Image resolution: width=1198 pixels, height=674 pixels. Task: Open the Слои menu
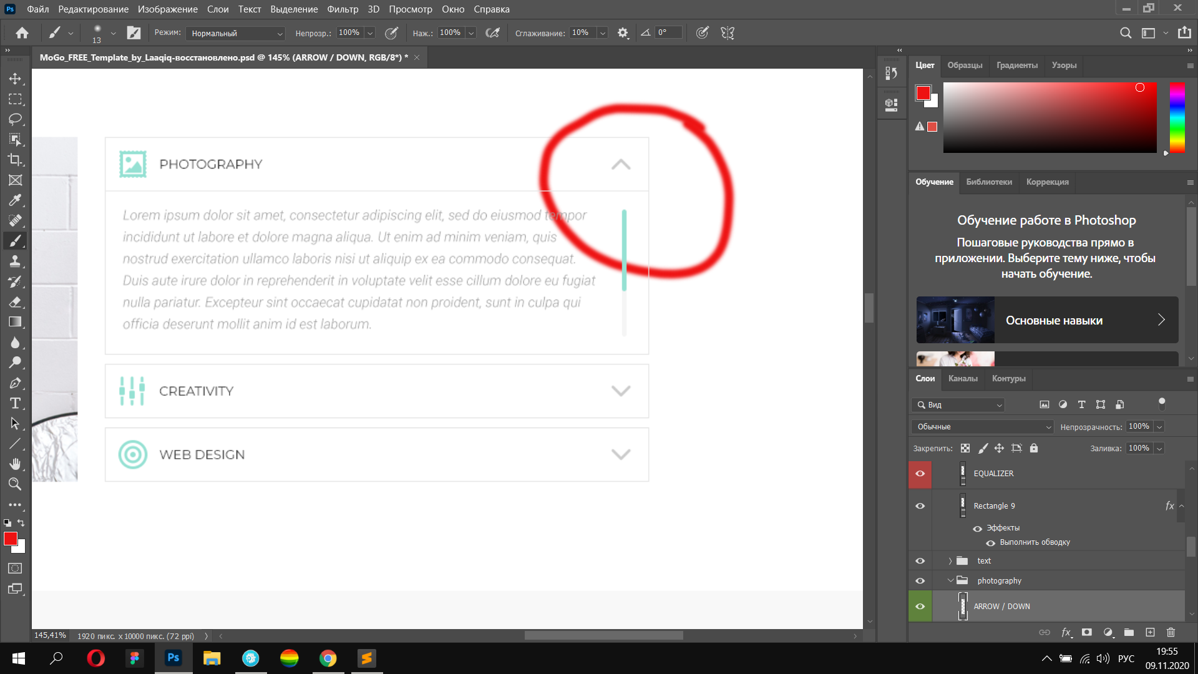[218, 9]
